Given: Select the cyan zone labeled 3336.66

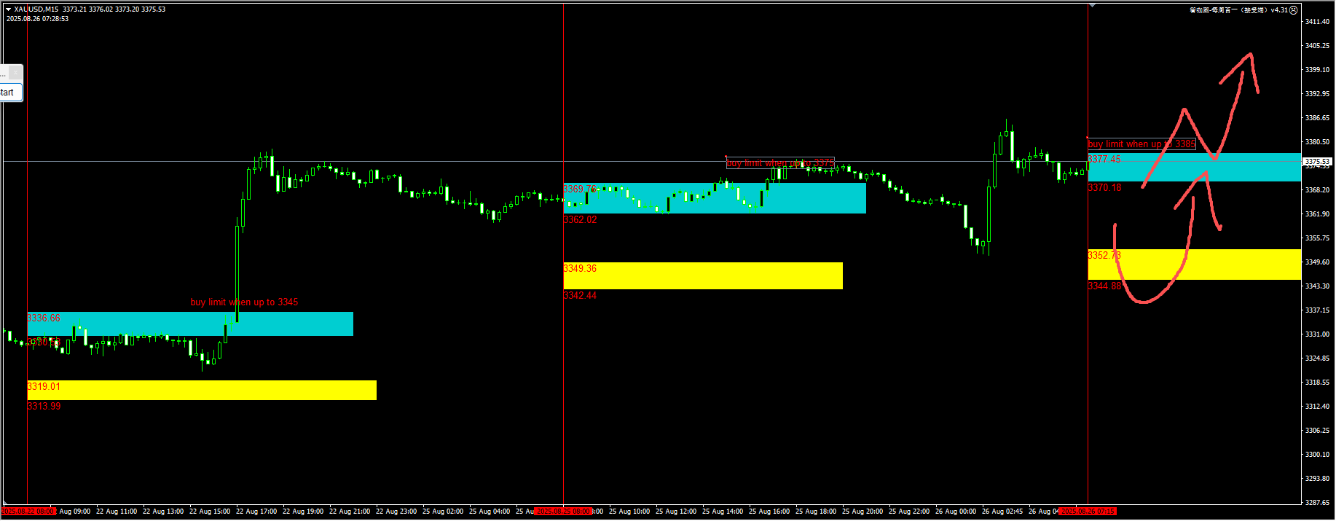Looking at the screenshot, I should point(189,324).
